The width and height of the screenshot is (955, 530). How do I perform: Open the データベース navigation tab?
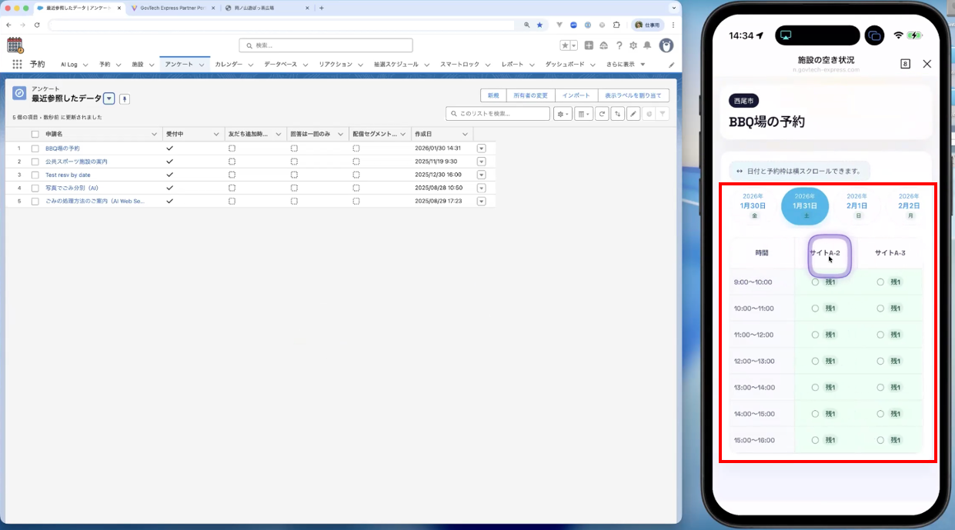280,65
